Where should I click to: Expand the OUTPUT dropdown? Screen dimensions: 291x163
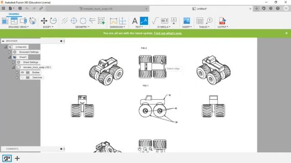[223, 27]
